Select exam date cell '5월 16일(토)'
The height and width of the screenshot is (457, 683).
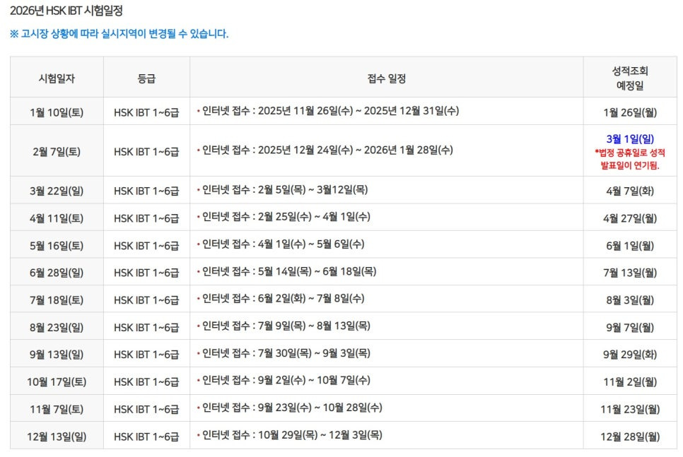57,246
